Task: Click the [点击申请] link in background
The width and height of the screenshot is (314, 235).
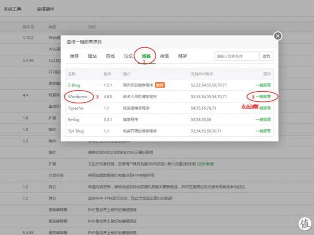Action: (x=205, y=164)
